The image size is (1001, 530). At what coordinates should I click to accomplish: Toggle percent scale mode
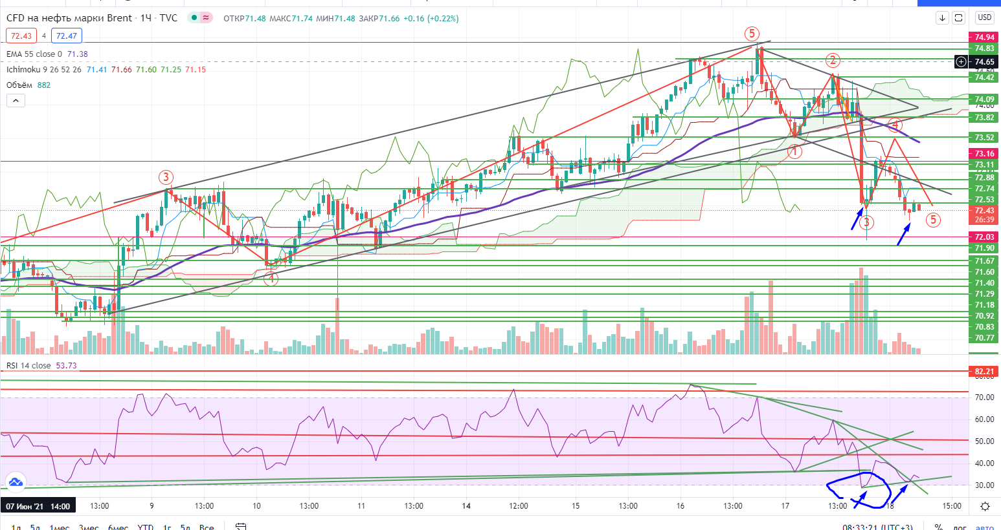point(938,527)
